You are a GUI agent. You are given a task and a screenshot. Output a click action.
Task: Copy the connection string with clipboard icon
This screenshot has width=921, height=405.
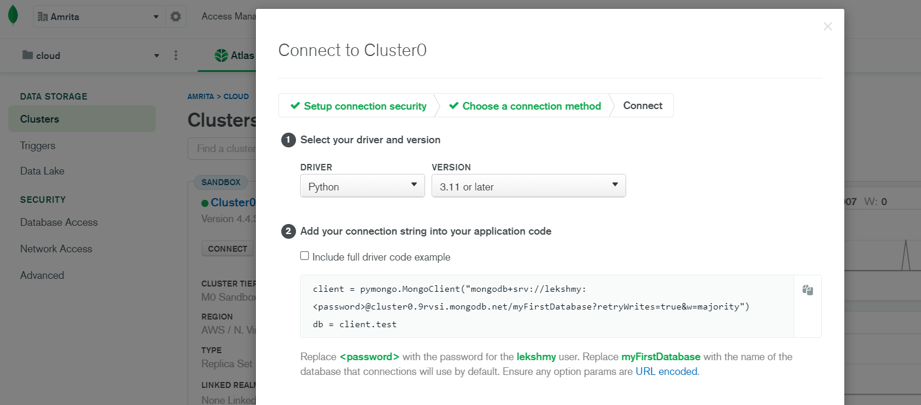tap(808, 290)
